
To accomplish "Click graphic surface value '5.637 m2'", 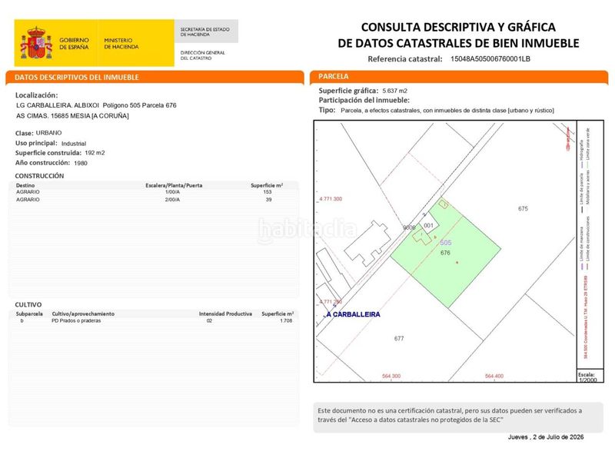I will (394, 91).
